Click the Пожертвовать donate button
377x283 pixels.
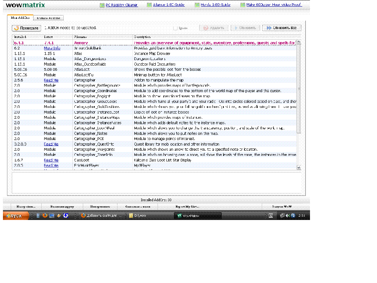[x=100, y=206]
